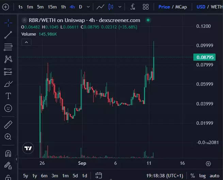Open timezone menu at 19:18:38 (UTC+1)
Image resolution: width=223 pixels, height=180 pixels.
click(x=164, y=176)
